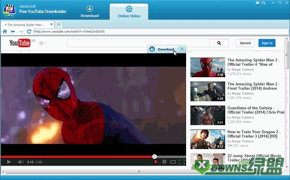Image resolution: width=290 pixels, height=180 pixels.
Task: Toggle theater mode on the player
Action: pos(173,162)
